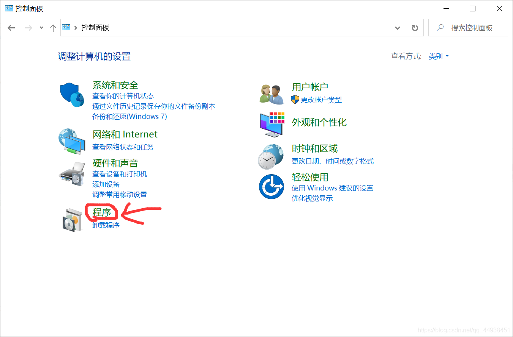
Task: Open 调整常用移动设置 link
Action: (x=120, y=195)
